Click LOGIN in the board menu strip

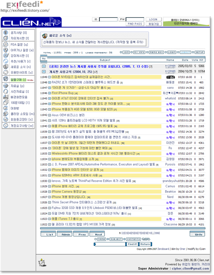pos(172,52)
